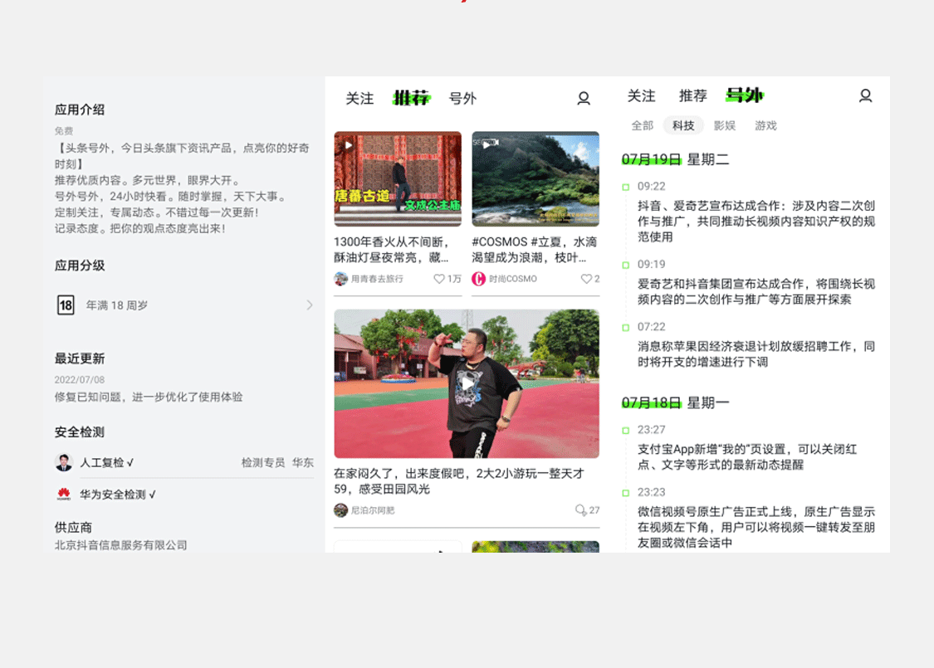934x668 pixels.
Task: Open news 支付宝App新增“我的”页设置
Action: click(x=747, y=457)
